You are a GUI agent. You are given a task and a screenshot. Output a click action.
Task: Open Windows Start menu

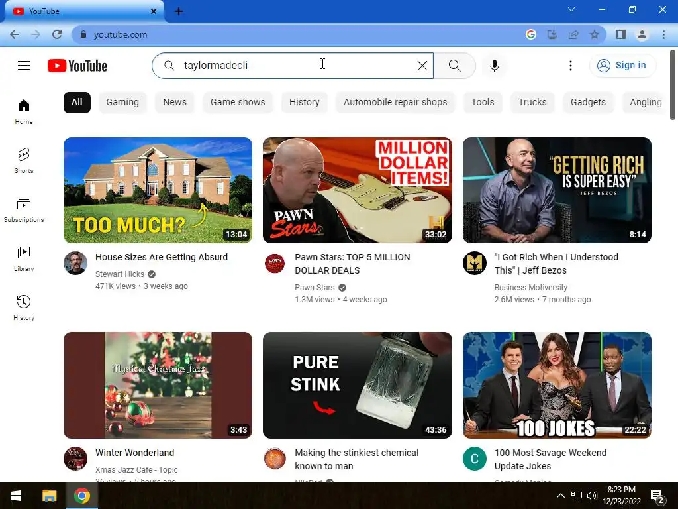pos(16,496)
